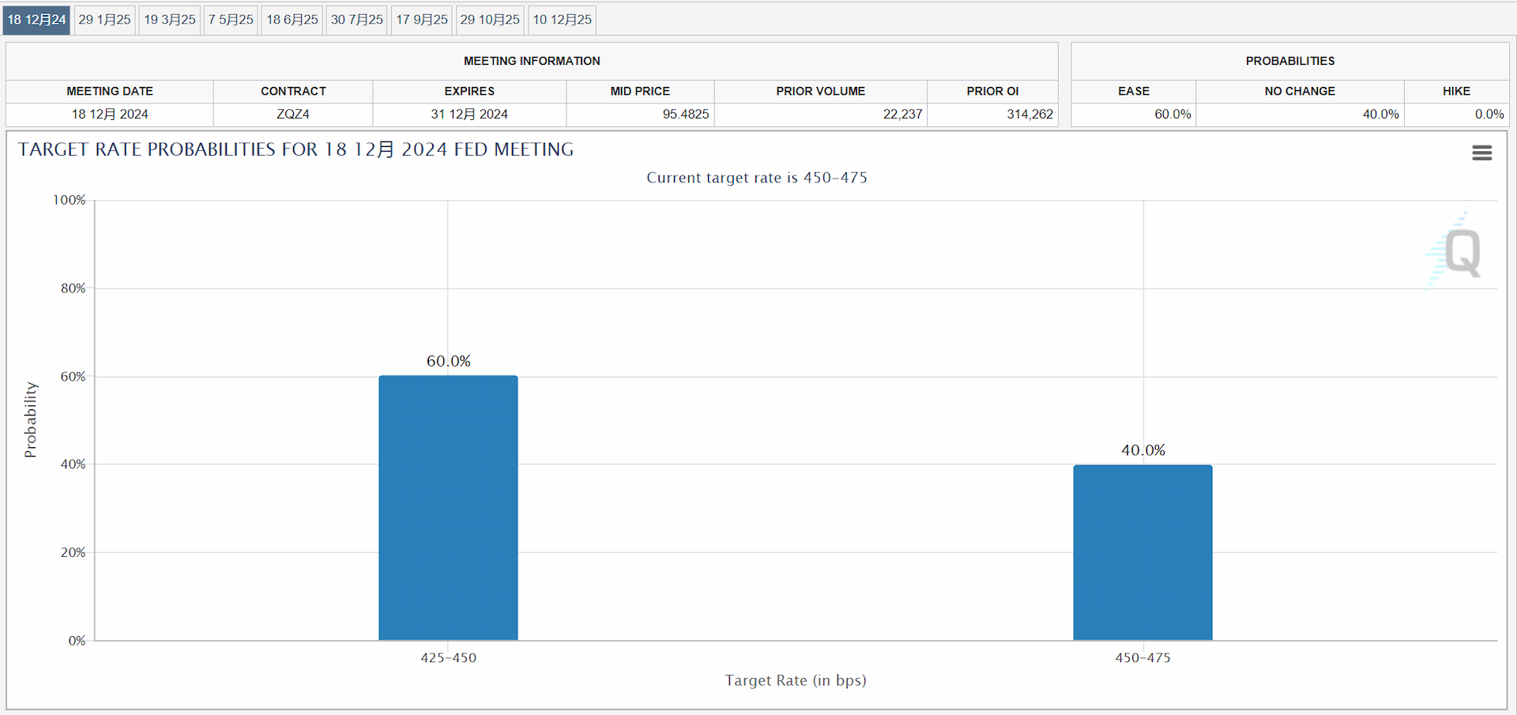
Task: Click the NO CHANGE probability header
Action: [1299, 92]
